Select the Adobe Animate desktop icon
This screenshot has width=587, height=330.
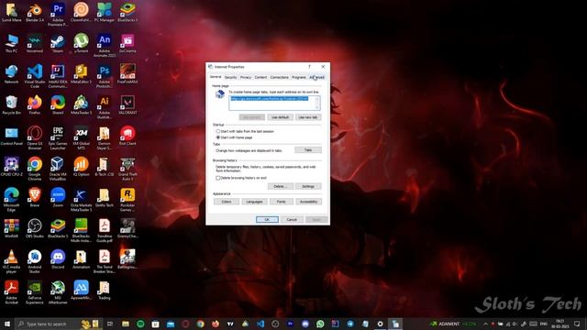click(104, 46)
